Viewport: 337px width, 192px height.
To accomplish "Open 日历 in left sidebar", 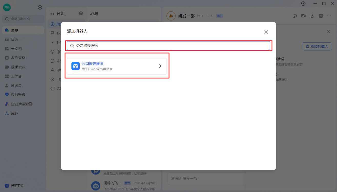I will (x=15, y=39).
